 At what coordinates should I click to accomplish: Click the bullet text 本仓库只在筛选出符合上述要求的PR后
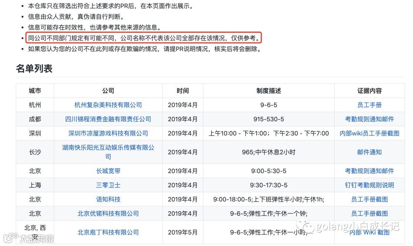111,6
